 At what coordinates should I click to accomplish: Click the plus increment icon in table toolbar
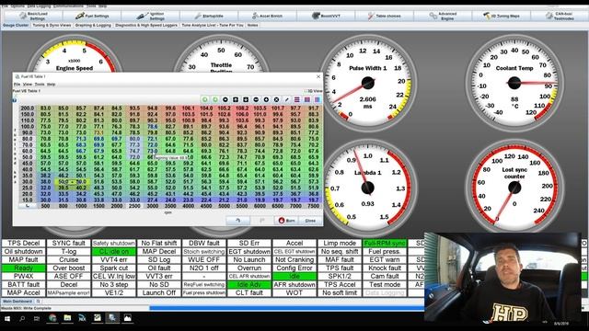(266, 99)
